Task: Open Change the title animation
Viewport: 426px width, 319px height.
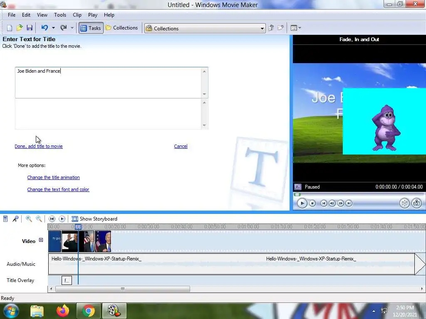Action: coord(54,177)
